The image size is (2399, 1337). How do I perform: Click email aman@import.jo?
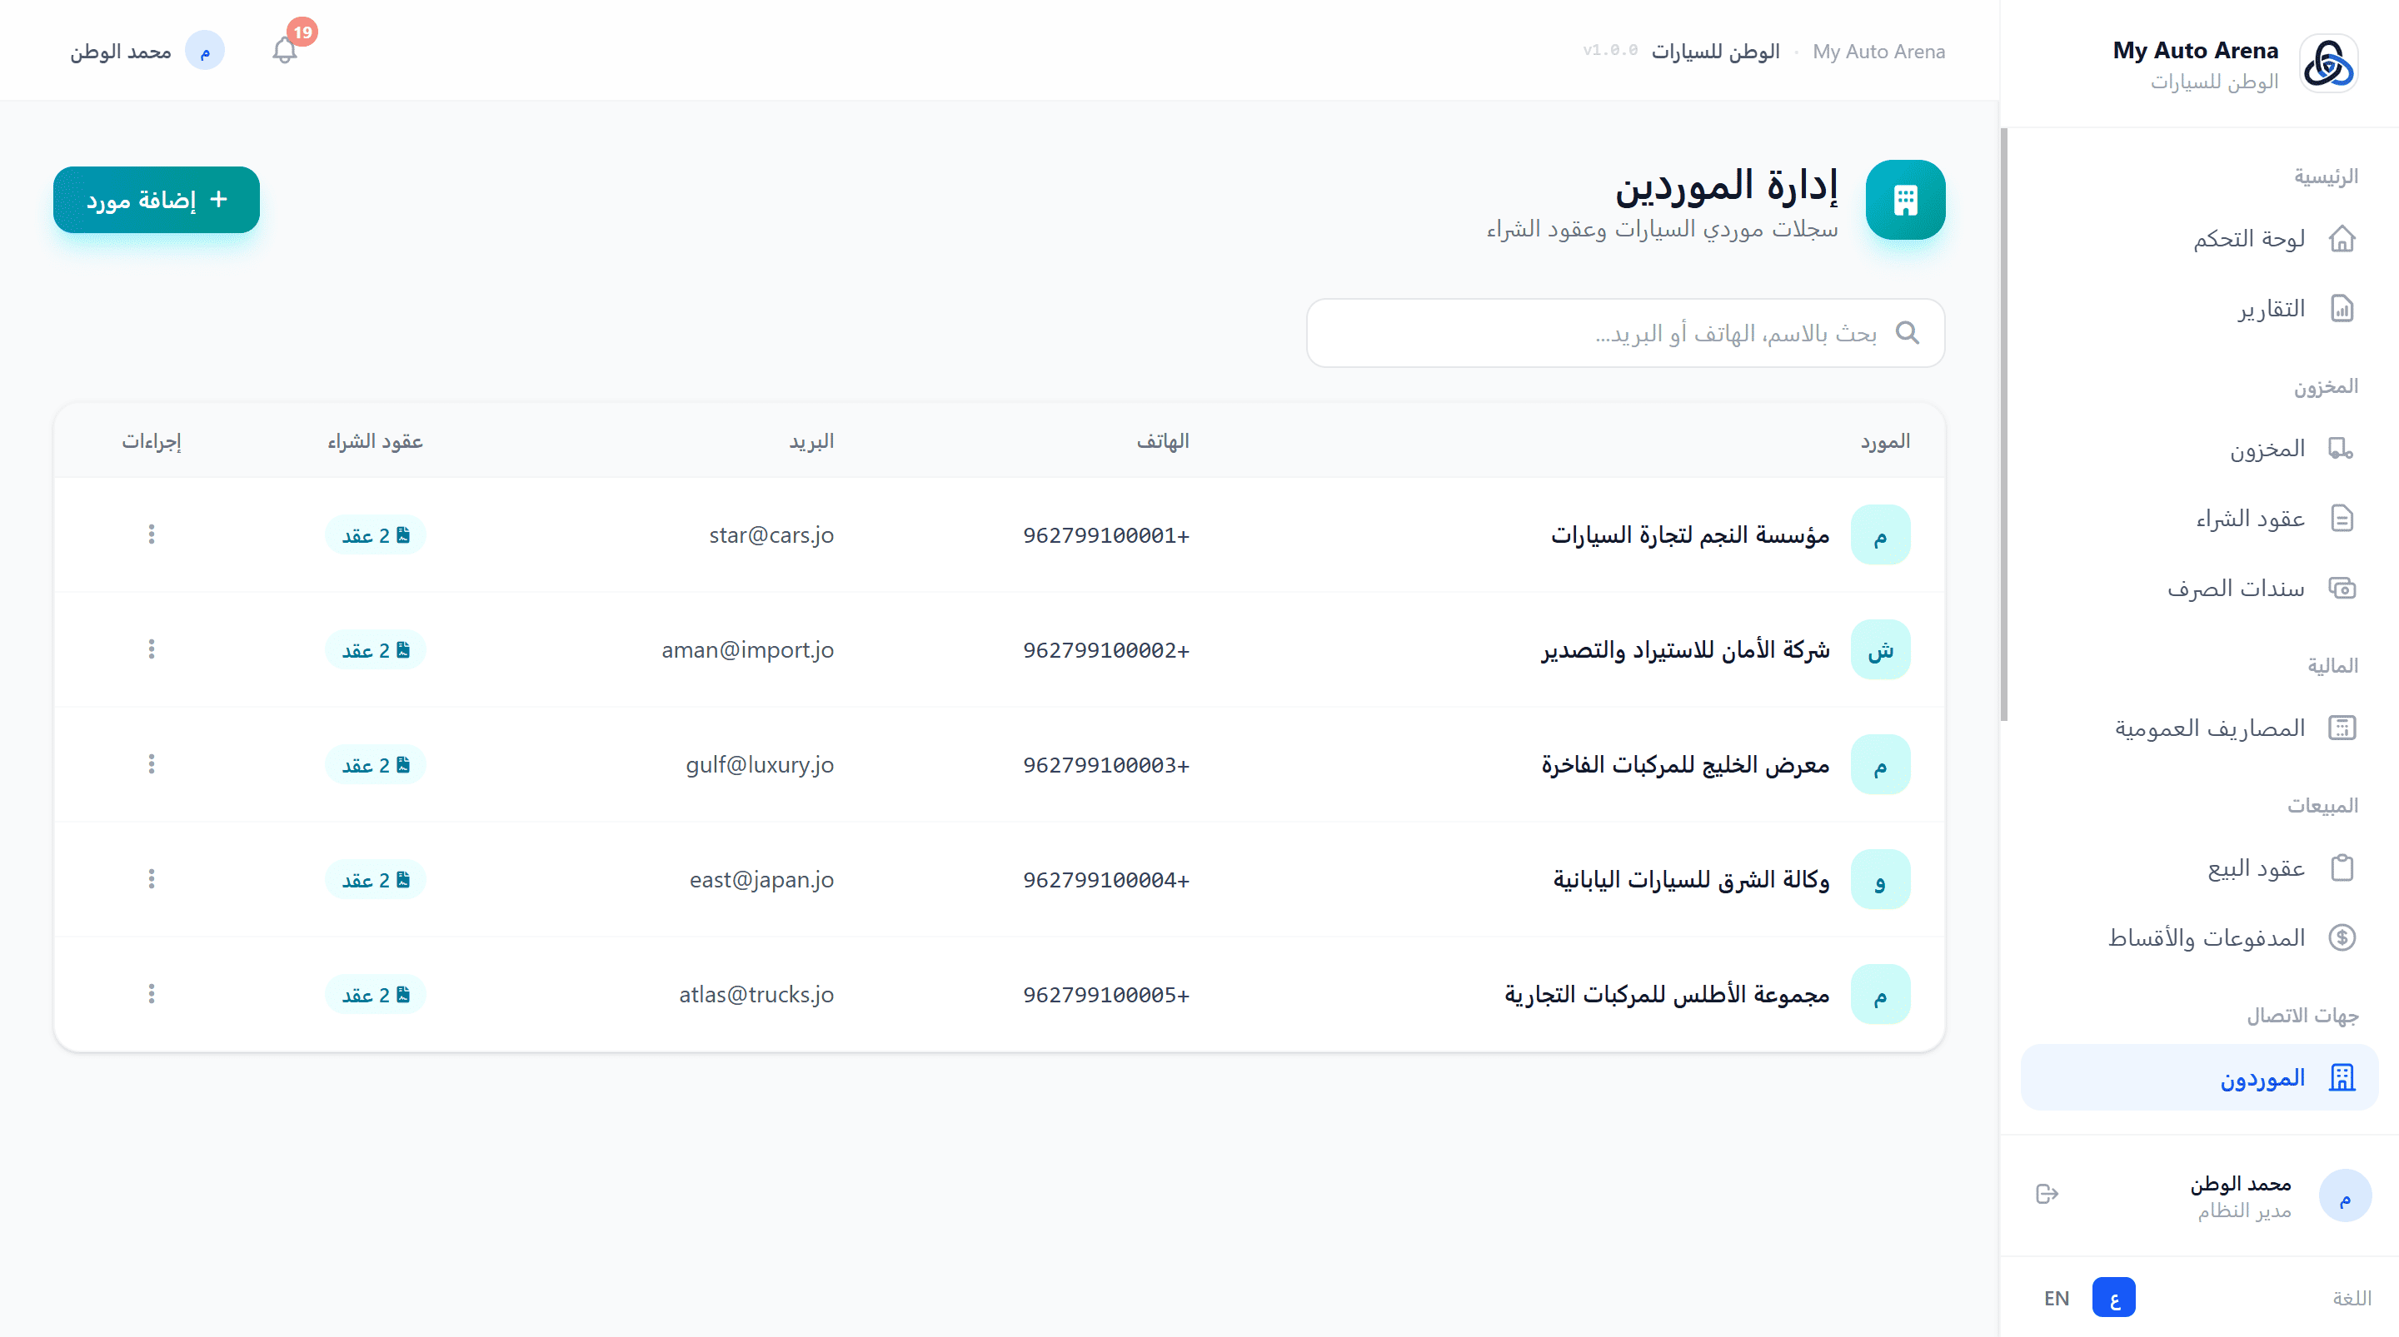(748, 650)
